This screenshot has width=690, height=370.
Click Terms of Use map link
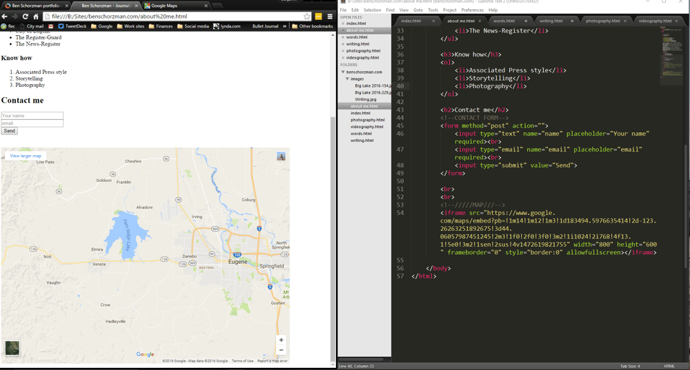(x=242, y=361)
